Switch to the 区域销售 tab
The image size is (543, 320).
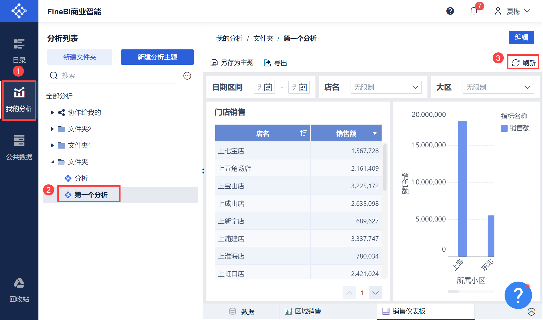(303, 311)
